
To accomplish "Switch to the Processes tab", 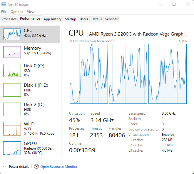I will point(9,19).
